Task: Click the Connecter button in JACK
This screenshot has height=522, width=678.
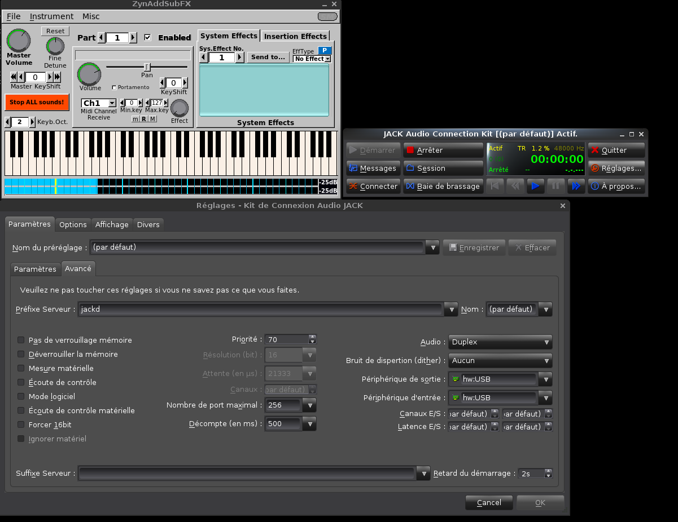Action: [x=373, y=186]
